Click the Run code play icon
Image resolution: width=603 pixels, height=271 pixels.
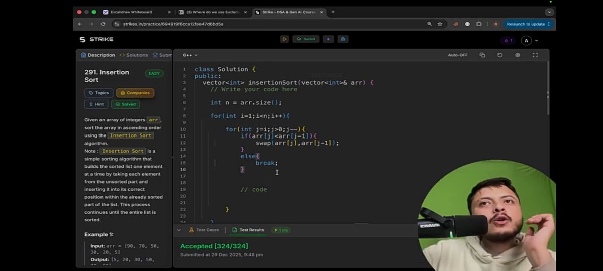pyautogui.click(x=284, y=39)
